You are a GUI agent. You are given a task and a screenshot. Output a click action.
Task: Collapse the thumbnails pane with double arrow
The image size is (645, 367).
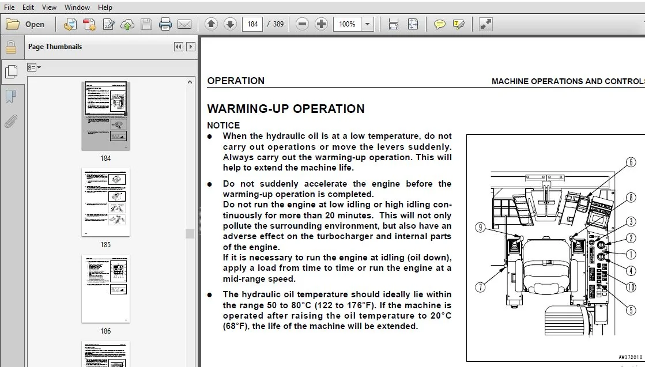(179, 47)
